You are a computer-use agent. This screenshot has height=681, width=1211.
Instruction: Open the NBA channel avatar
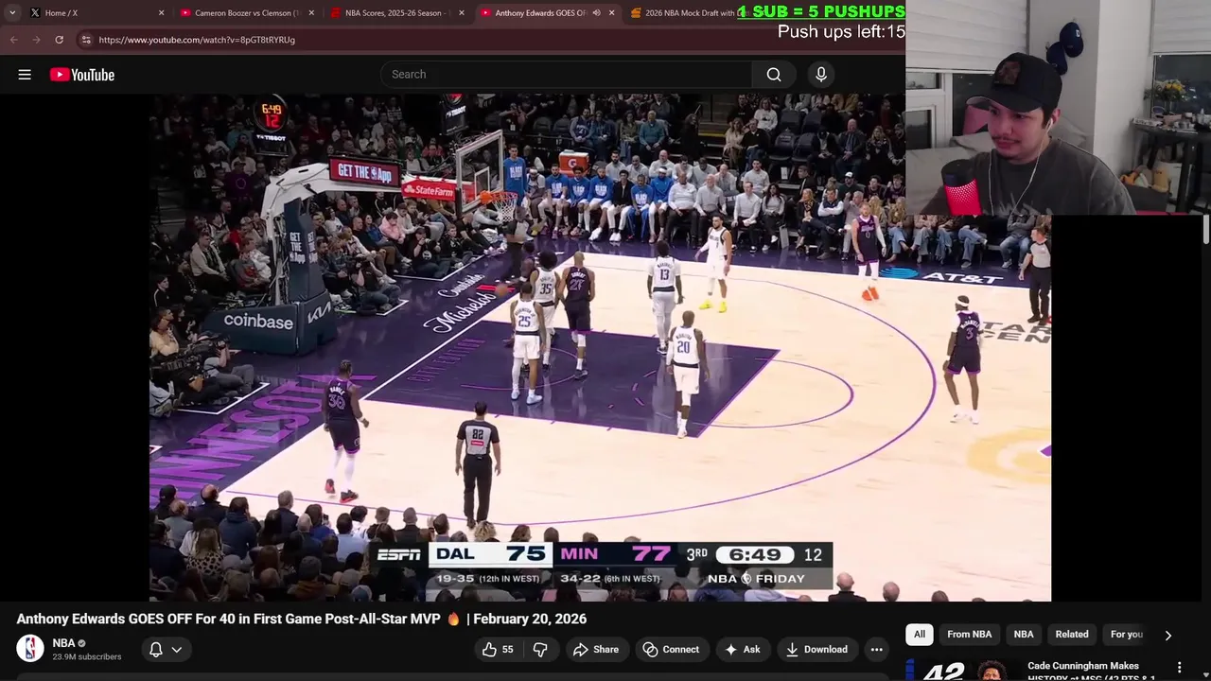coord(30,649)
